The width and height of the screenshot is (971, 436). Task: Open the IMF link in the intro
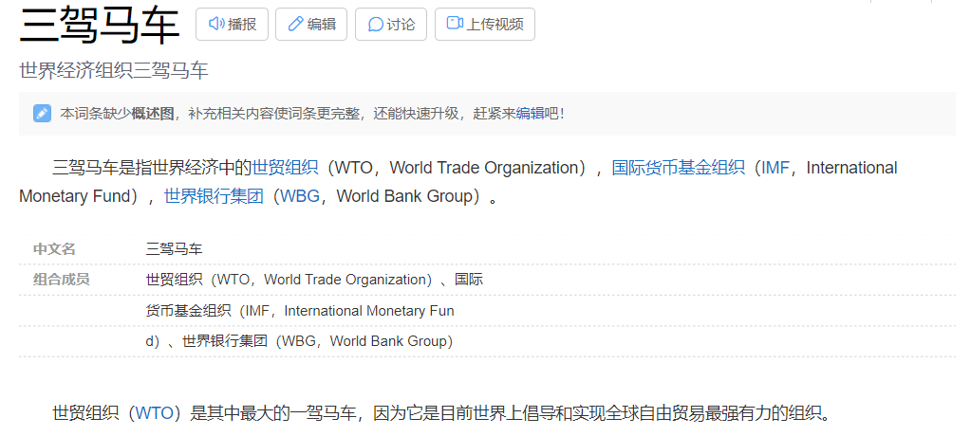click(775, 168)
